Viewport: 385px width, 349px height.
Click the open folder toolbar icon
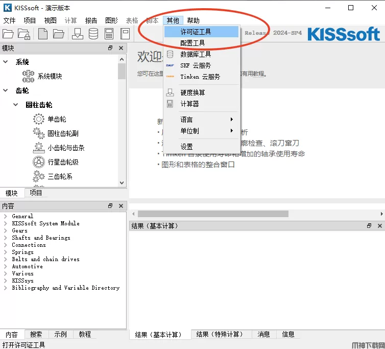coord(8,34)
